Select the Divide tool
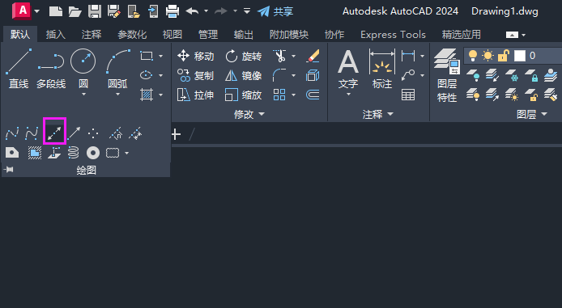 (116, 133)
